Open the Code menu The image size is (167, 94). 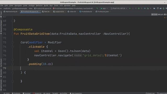tap(25, 5)
